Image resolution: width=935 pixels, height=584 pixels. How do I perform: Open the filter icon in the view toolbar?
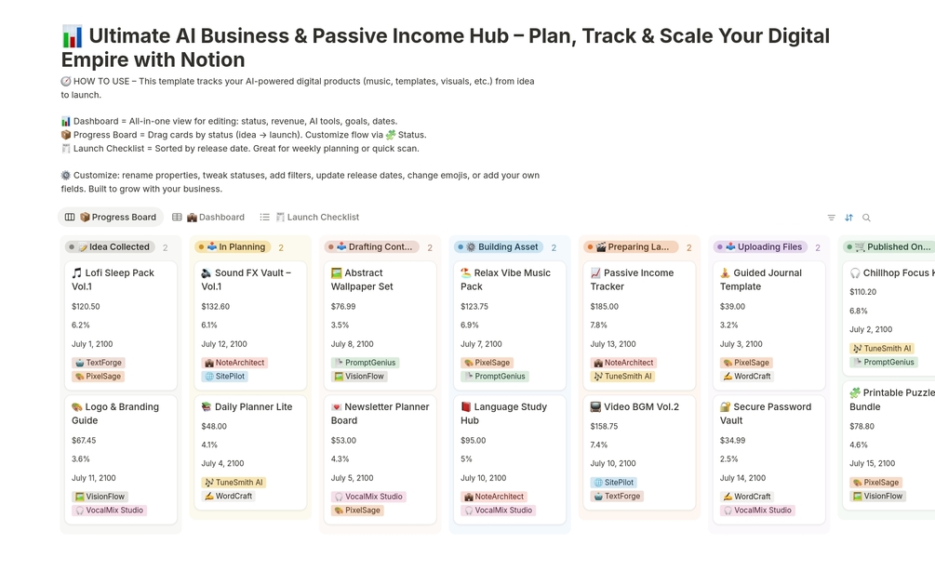[831, 218]
